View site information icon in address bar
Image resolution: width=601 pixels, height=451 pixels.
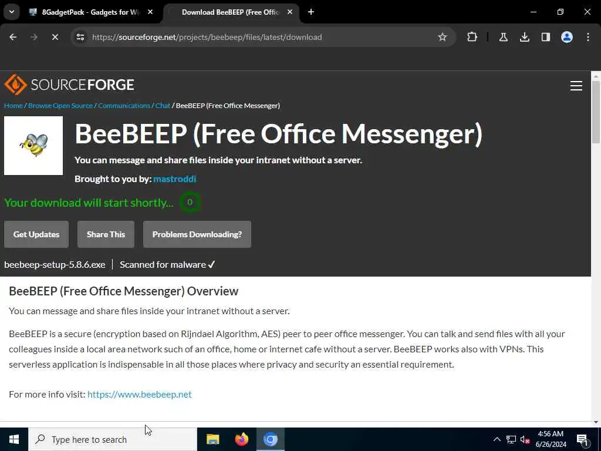pyautogui.click(x=80, y=37)
